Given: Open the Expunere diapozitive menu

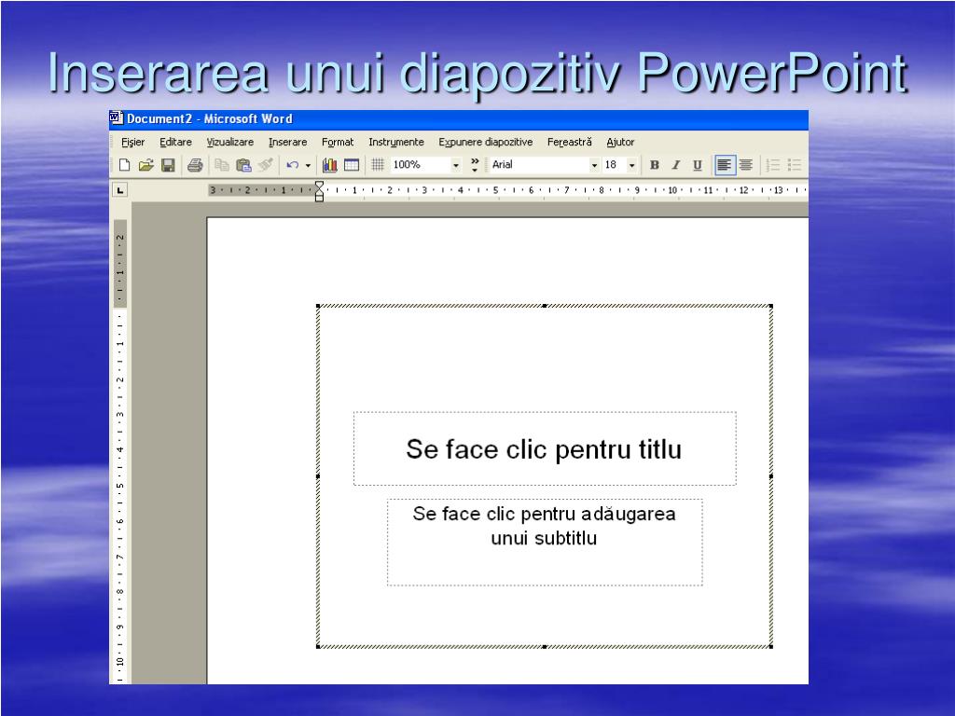Looking at the screenshot, I should [485, 142].
